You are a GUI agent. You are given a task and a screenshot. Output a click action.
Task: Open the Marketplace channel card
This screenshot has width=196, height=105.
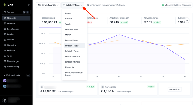pos(128,89)
